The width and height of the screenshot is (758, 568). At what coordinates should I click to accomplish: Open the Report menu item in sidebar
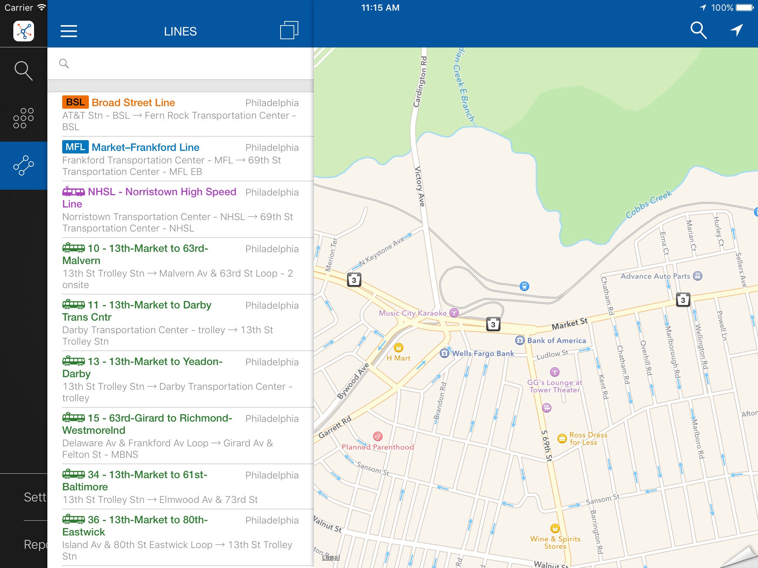click(x=36, y=544)
